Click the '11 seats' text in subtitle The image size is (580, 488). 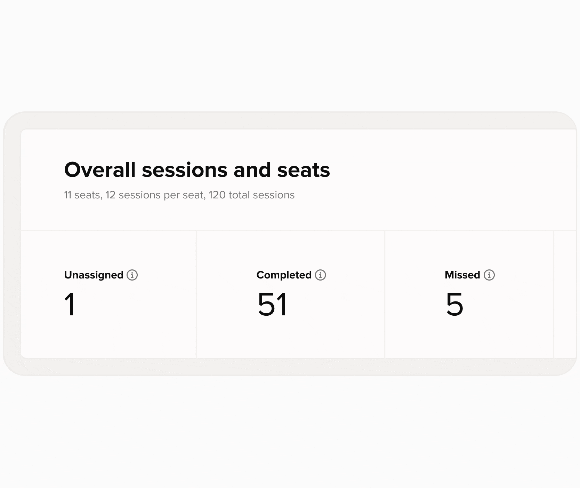tap(82, 195)
